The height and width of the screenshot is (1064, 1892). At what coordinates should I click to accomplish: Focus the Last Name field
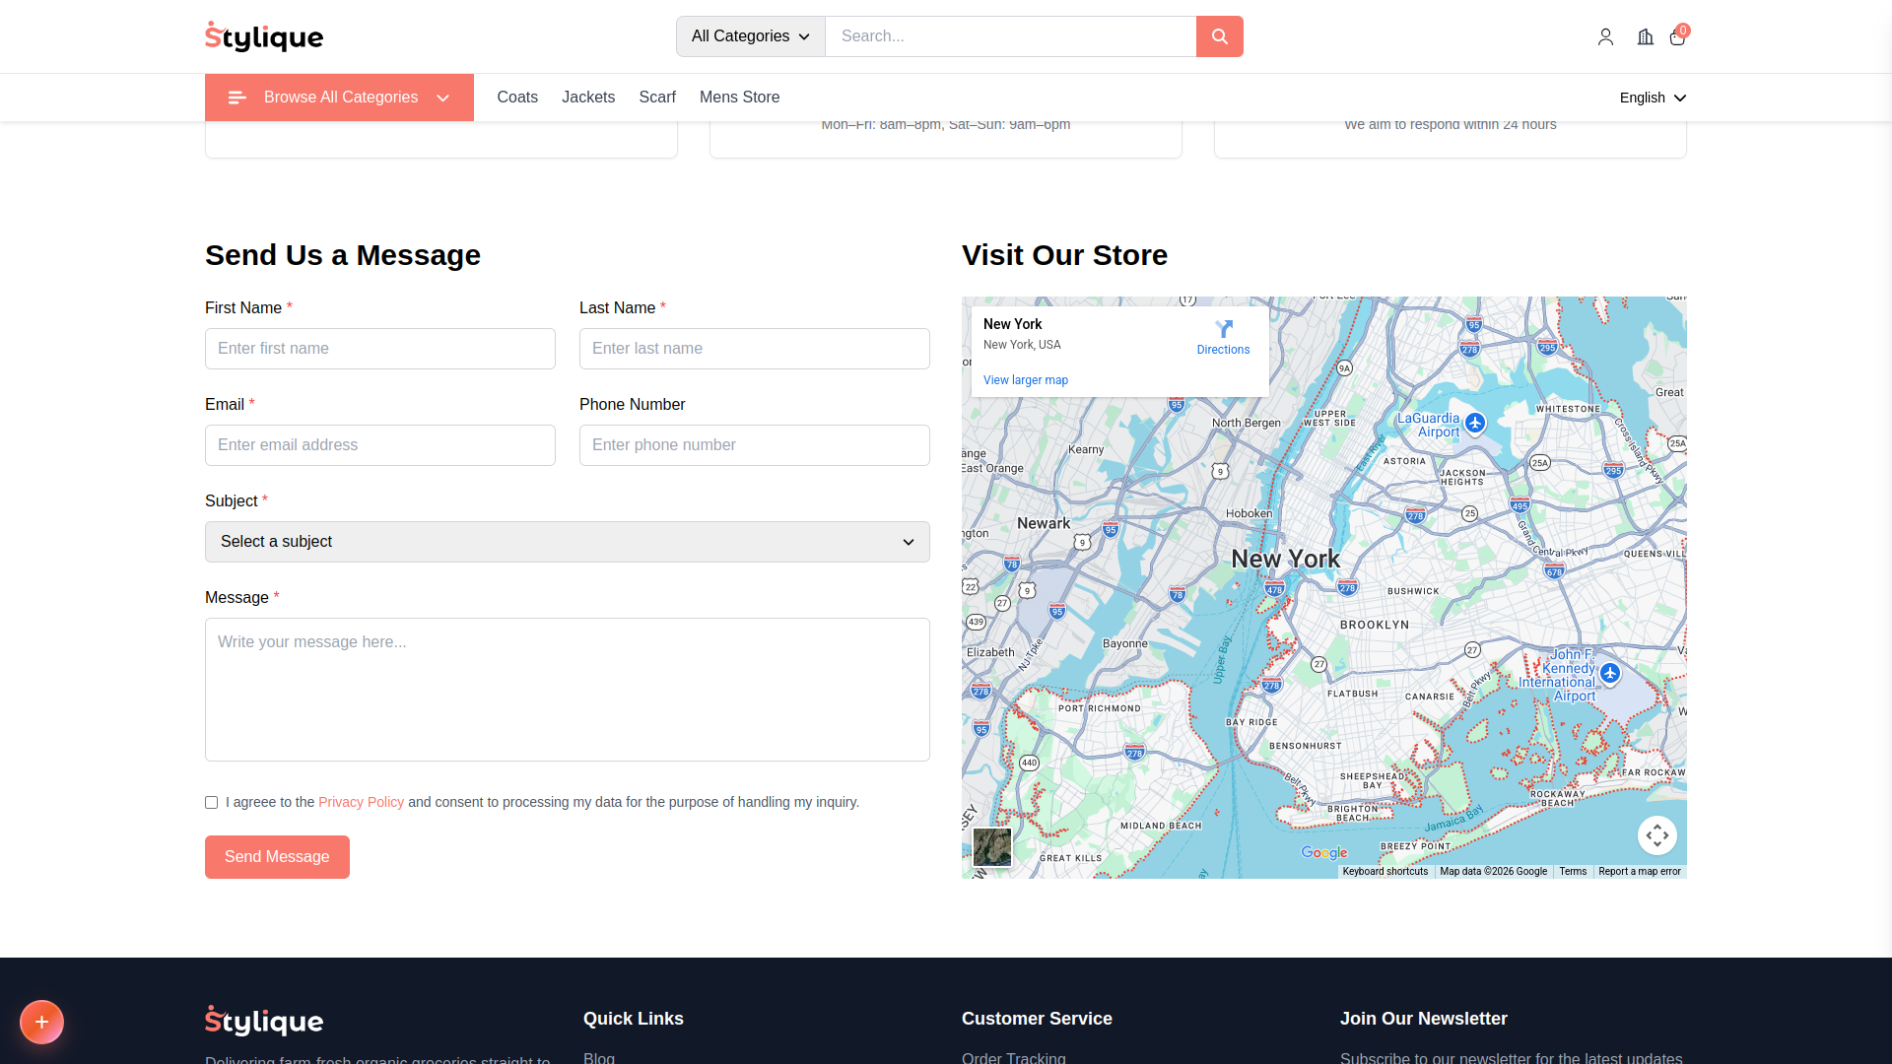(755, 349)
